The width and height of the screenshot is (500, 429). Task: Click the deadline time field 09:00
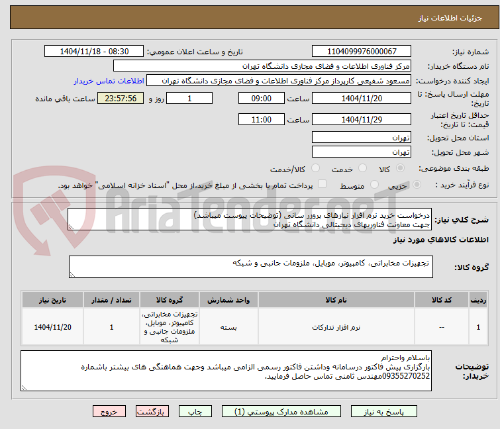261,98
